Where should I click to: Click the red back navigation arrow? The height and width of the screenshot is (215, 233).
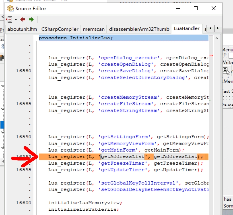[x=23, y=19]
